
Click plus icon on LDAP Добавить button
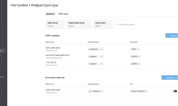(x=168, y=36)
